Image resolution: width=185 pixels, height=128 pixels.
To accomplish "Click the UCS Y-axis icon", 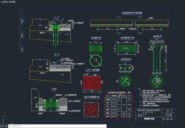I will (x=4, y=116).
